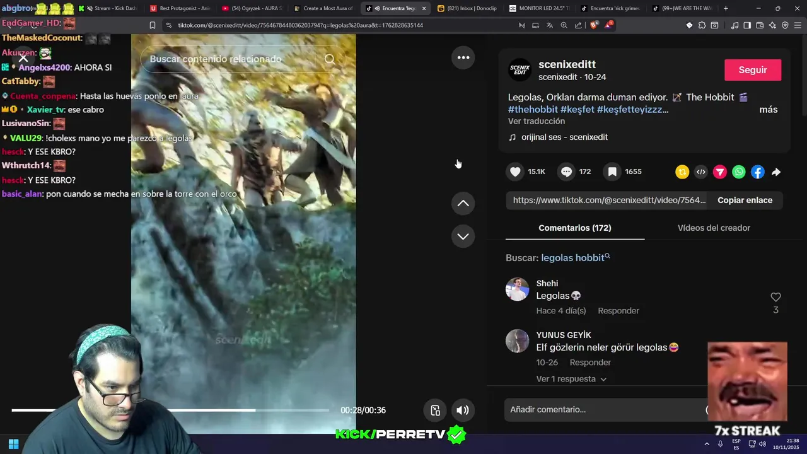Click the translate page icon
The height and width of the screenshot is (454, 807).
pyautogui.click(x=549, y=25)
